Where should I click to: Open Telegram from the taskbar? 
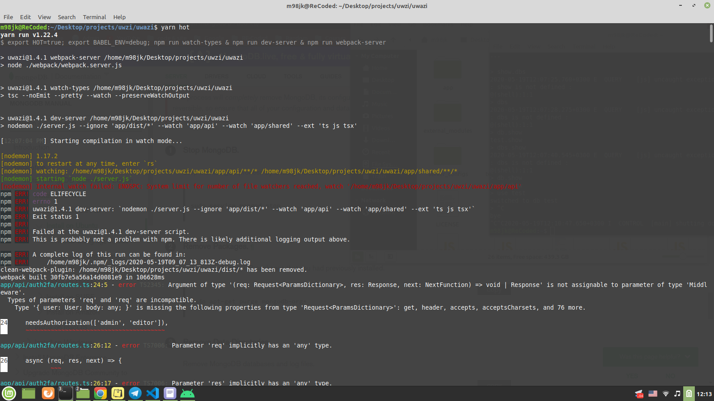pos(135,393)
